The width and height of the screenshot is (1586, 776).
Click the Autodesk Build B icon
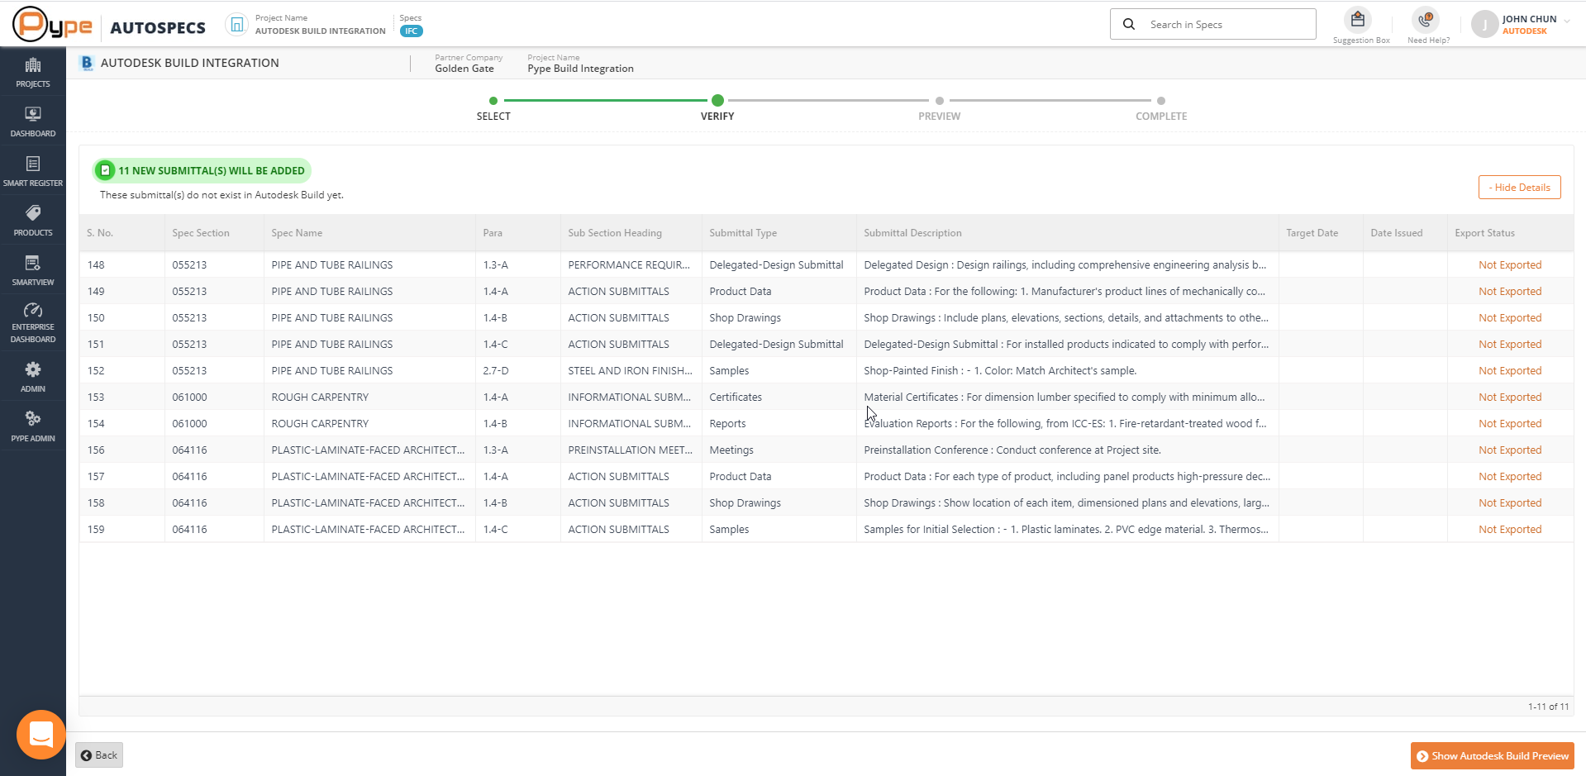coord(87,63)
